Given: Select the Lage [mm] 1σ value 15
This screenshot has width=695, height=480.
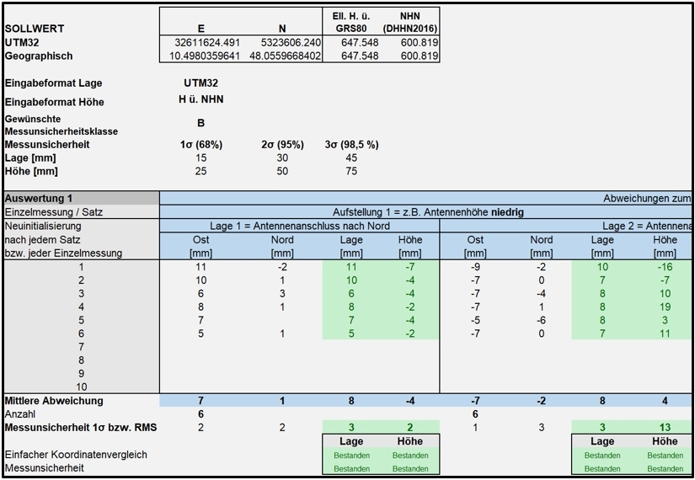Looking at the screenshot, I should [200, 158].
